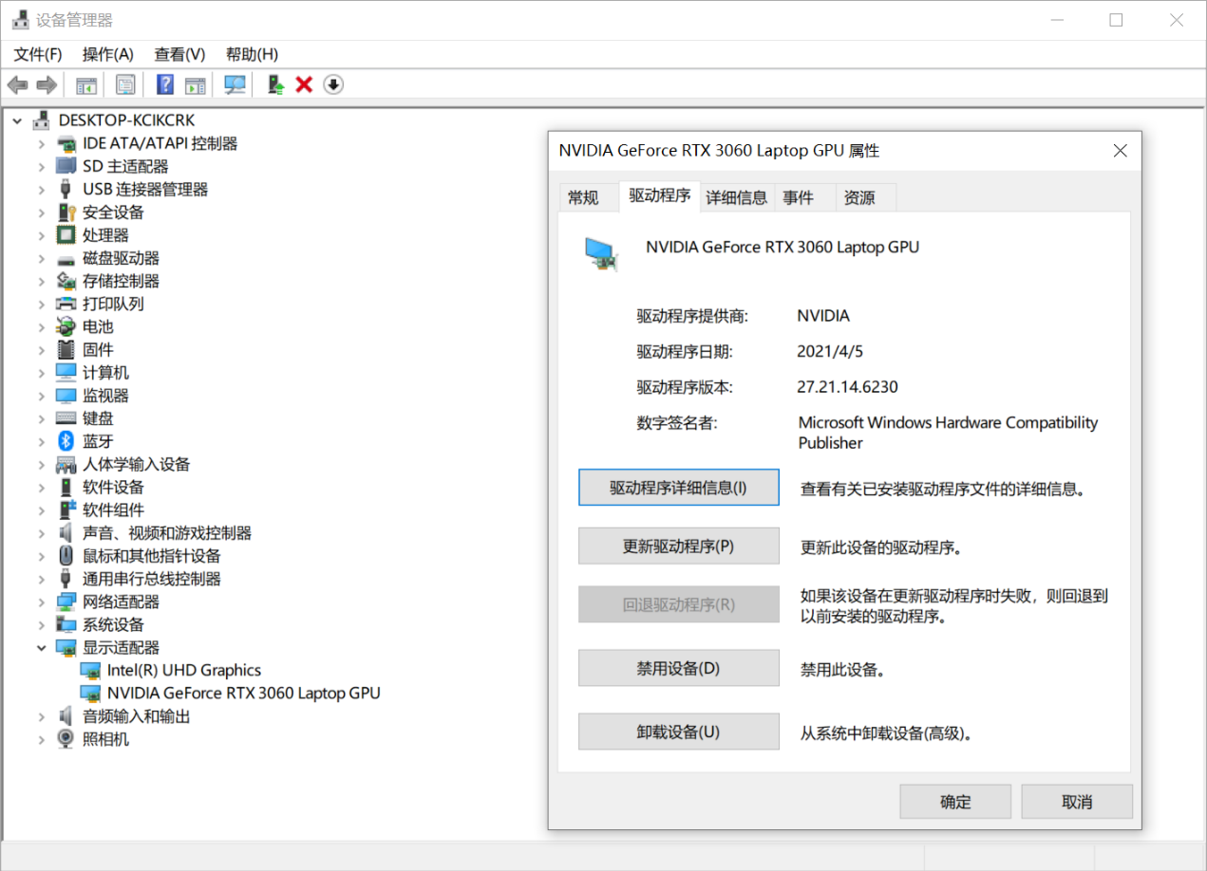This screenshot has height=871, width=1207.
Task: Click the 更新驱动程序(P) button
Action: click(679, 547)
